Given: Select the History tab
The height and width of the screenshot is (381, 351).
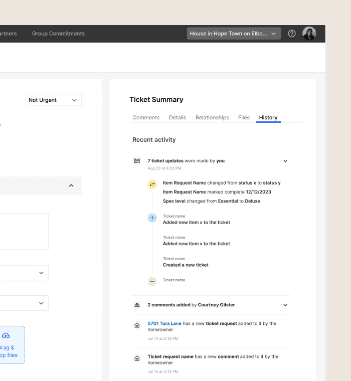Looking at the screenshot, I should [x=268, y=118].
